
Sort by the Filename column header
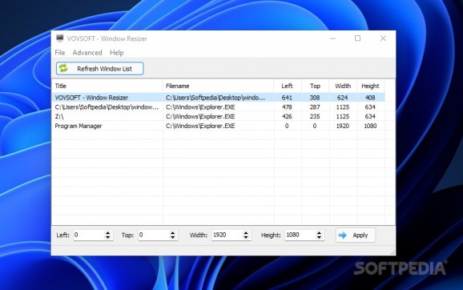tap(218, 86)
